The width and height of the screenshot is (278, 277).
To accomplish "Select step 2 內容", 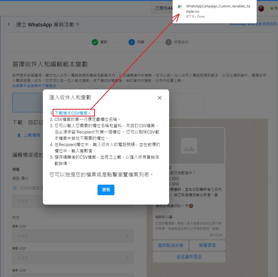I will 136,42.
